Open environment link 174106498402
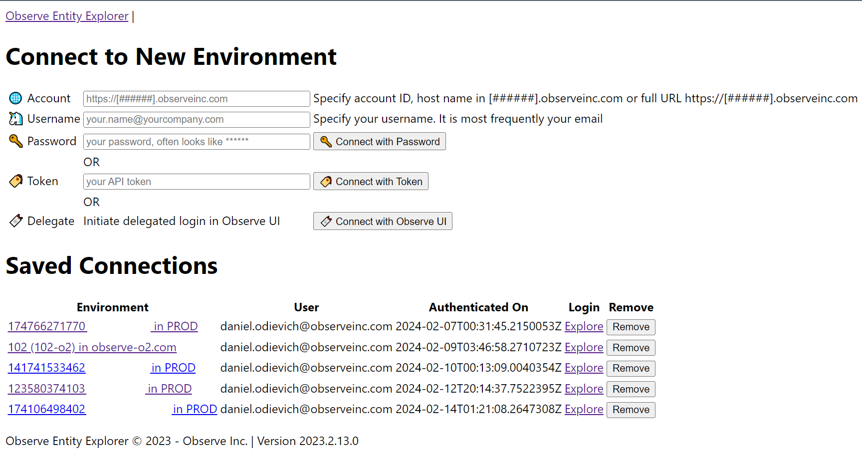 [47, 409]
